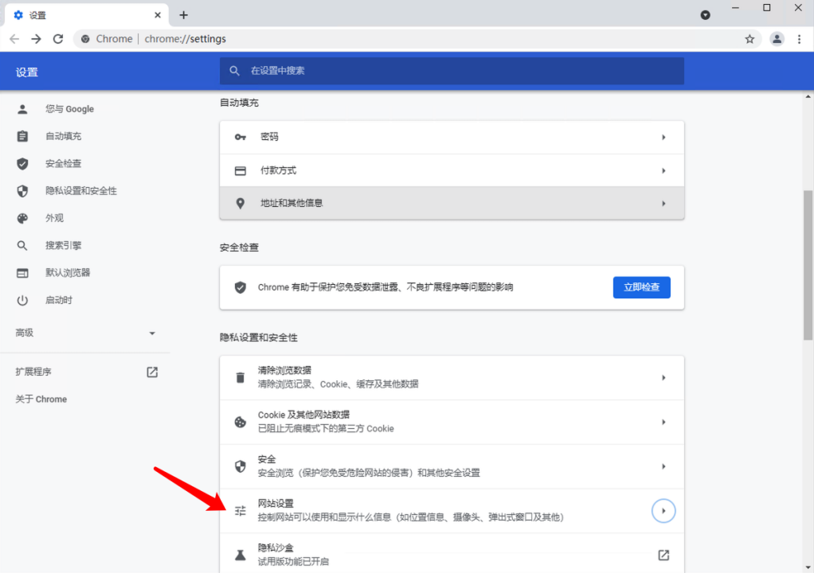Click the browser window icon beside 默认浏览器
The height and width of the screenshot is (573, 814).
[x=22, y=273]
